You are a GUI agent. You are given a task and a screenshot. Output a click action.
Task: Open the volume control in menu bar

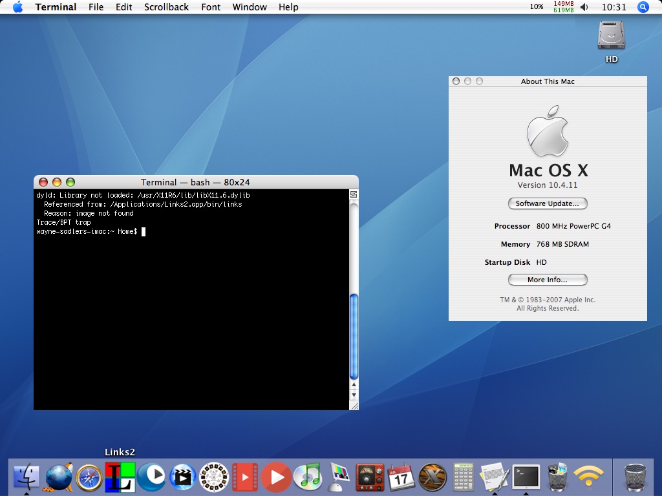click(x=584, y=7)
